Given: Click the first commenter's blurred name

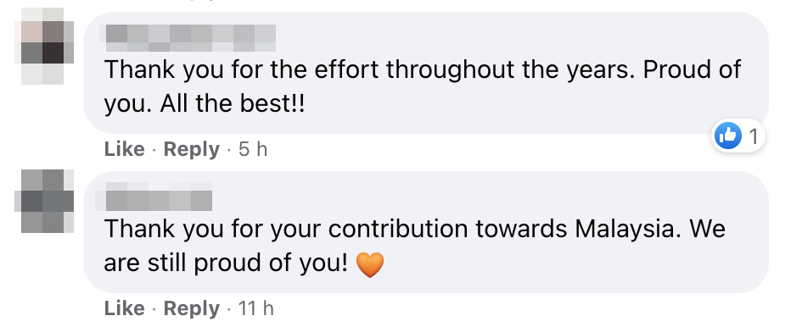Looking at the screenshot, I should pyautogui.click(x=191, y=38).
